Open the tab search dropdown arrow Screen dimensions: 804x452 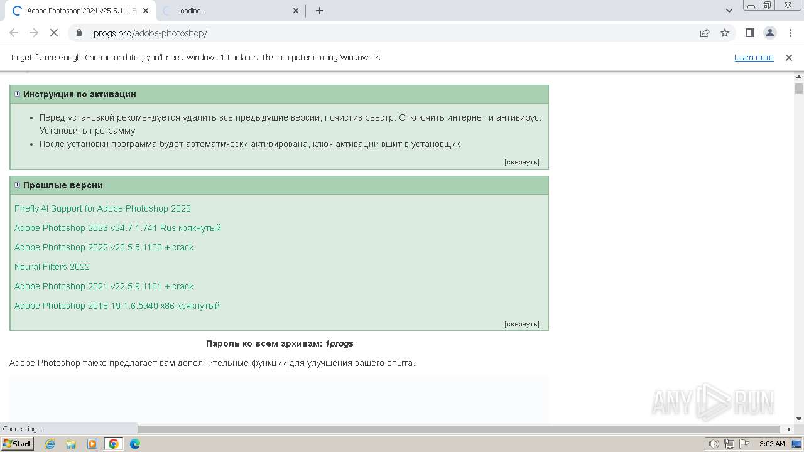pyautogui.click(x=729, y=11)
